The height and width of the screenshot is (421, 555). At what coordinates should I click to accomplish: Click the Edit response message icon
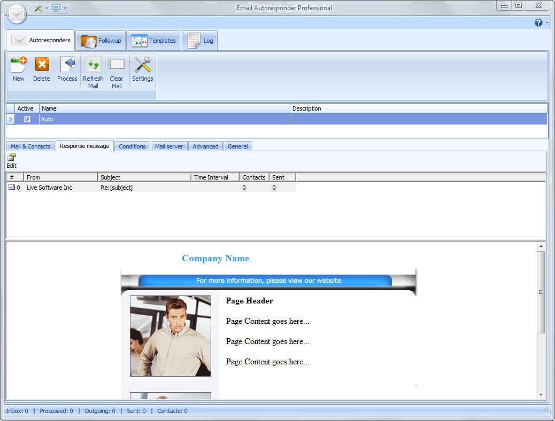tap(12, 157)
